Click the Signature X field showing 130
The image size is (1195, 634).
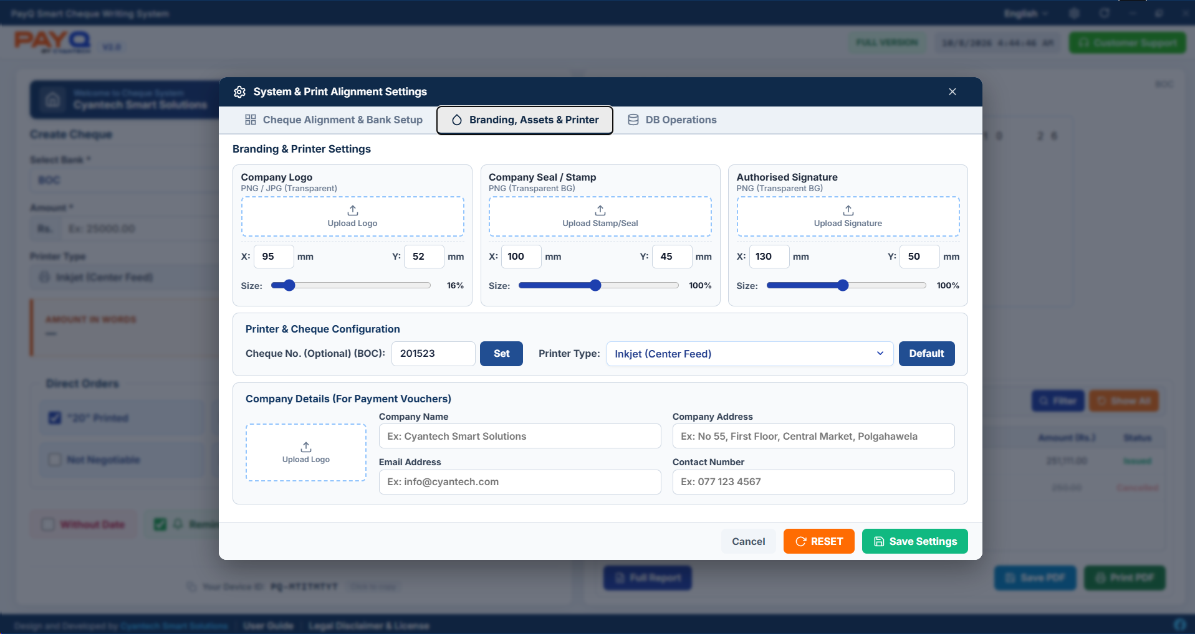tap(769, 257)
